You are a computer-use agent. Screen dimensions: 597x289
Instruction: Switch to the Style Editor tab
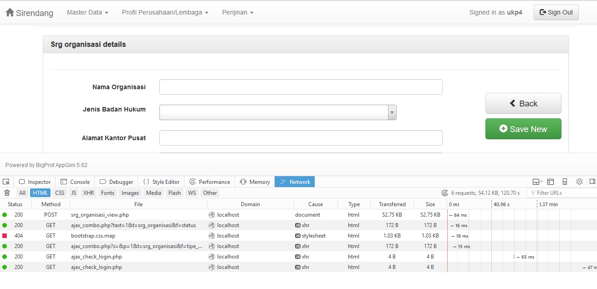point(161,182)
